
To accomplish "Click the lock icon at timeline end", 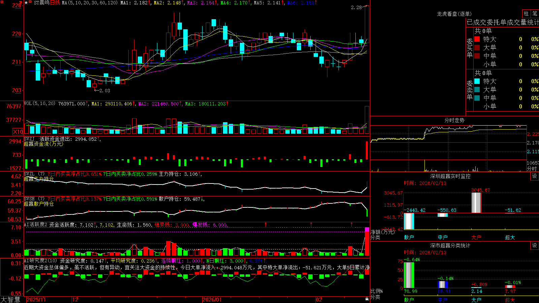I will click(x=367, y=299).
